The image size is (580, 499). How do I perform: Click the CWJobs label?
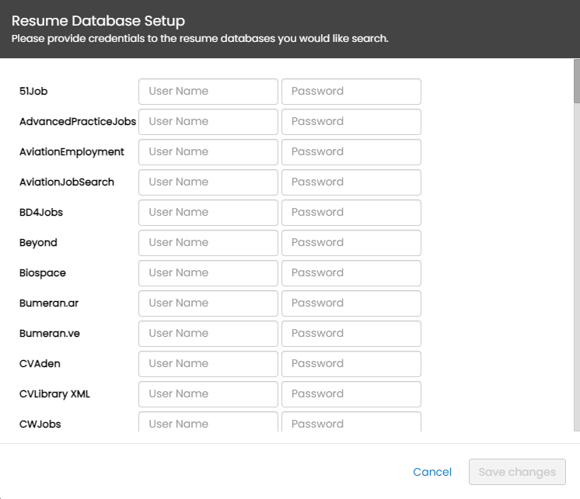tap(40, 424)
